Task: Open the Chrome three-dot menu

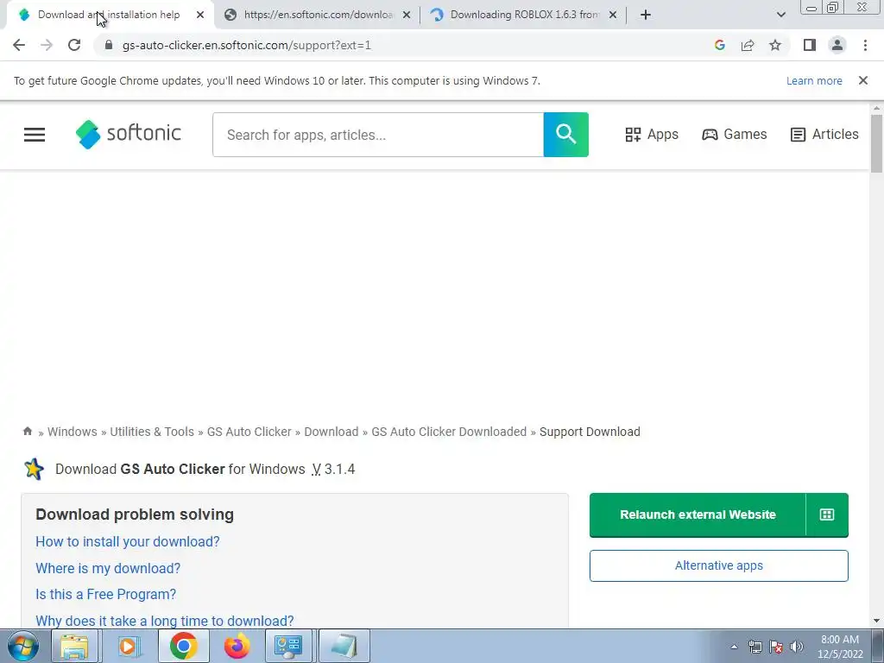Action: [865, 45]
